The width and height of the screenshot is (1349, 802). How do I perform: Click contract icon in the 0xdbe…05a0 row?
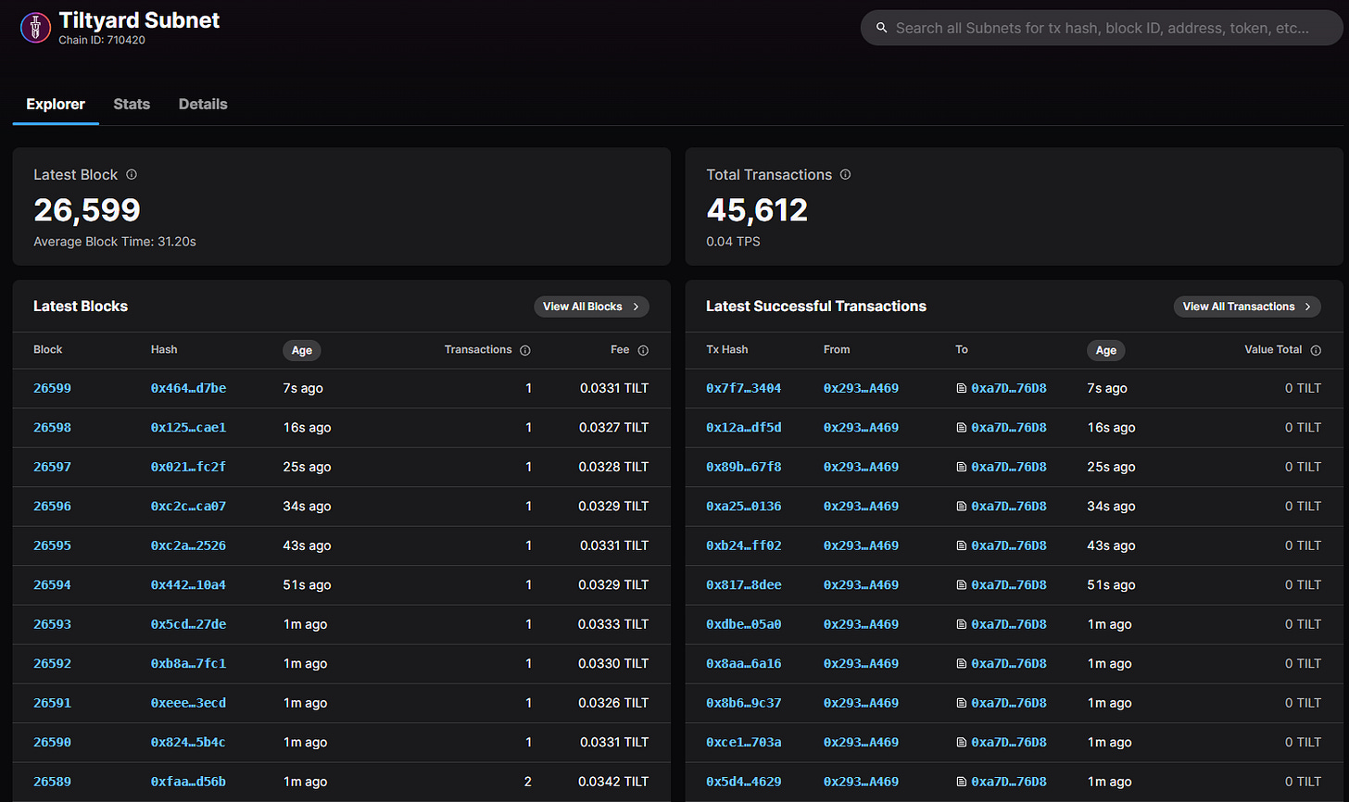(x=962, y=624)
